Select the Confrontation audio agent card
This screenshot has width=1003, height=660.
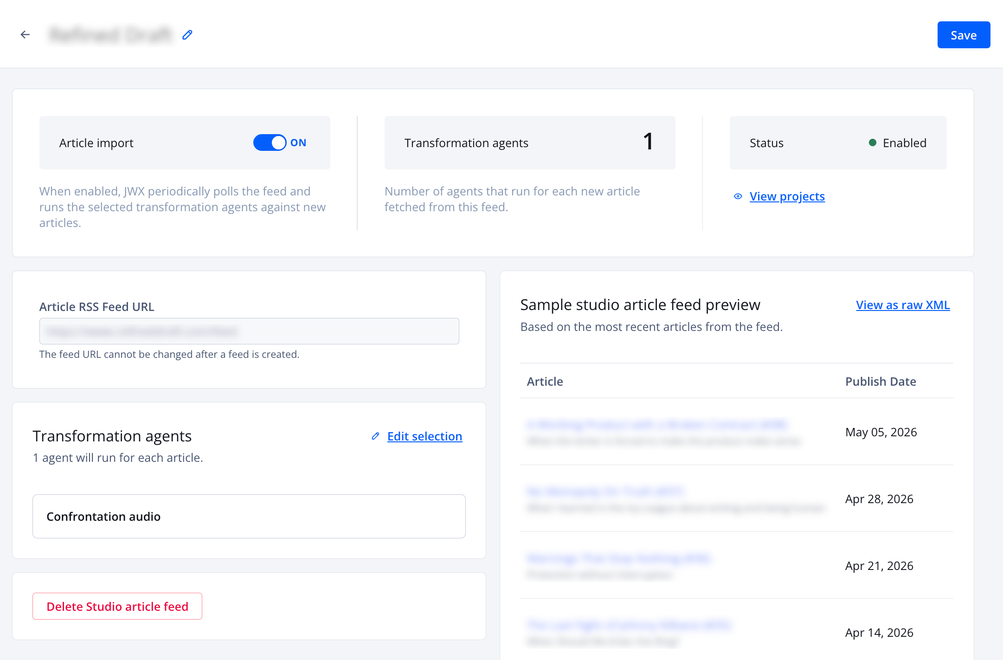point(249,517)
